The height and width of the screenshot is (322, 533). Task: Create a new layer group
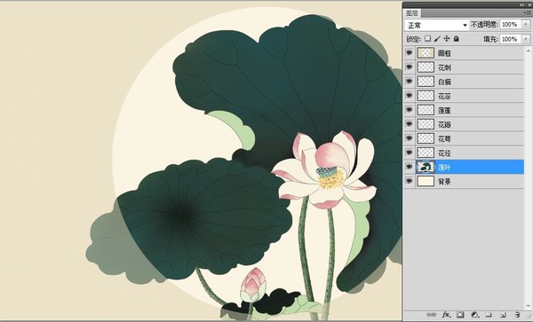[x=489, y=315]
